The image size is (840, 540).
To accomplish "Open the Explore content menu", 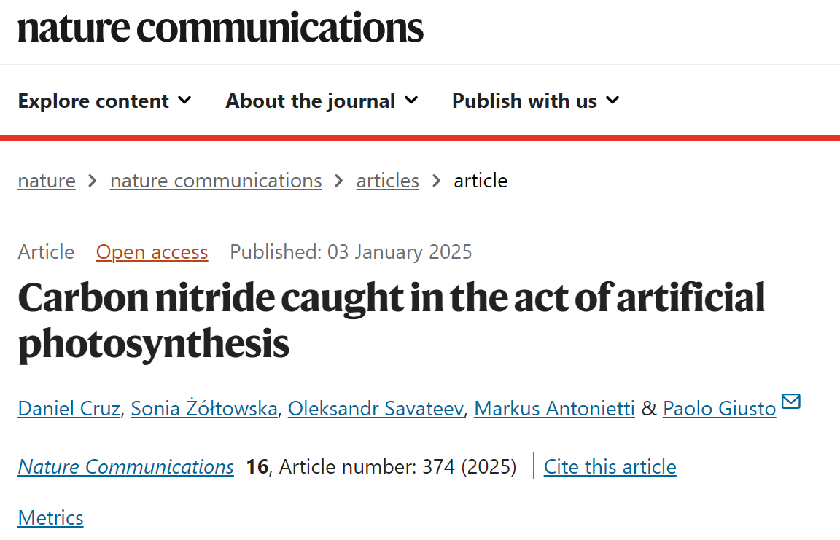I will click(104, 101).
